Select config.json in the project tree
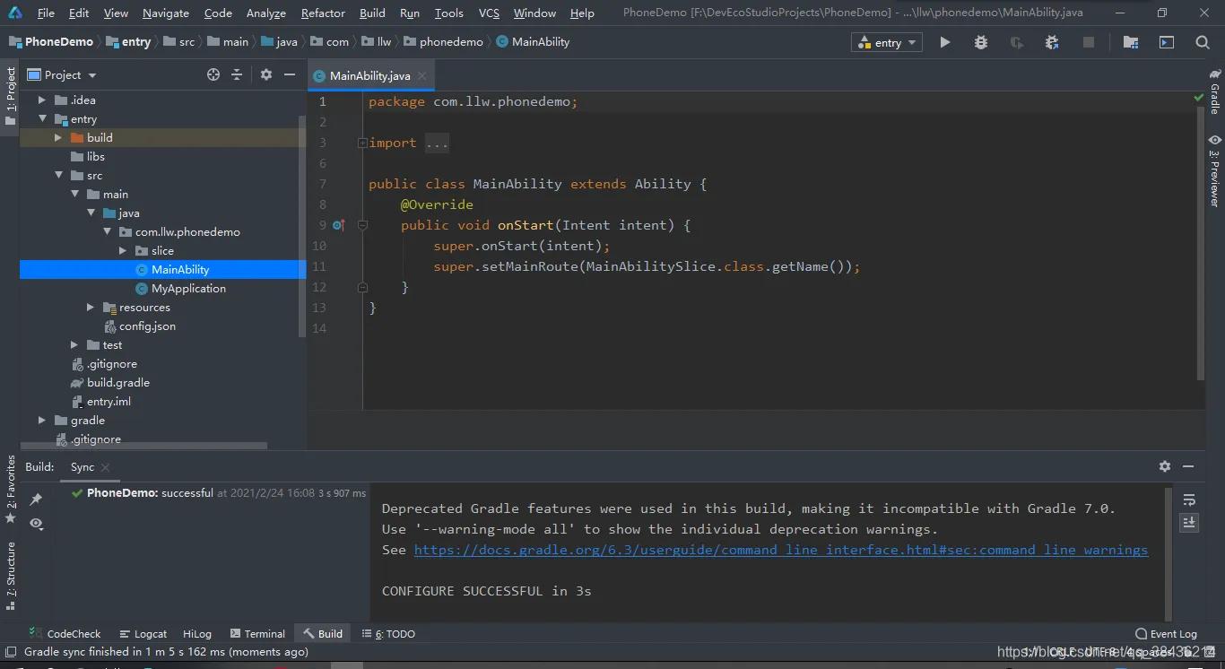Image resolution: width=1225 pixels, height=669 pixels. (147, 326)
